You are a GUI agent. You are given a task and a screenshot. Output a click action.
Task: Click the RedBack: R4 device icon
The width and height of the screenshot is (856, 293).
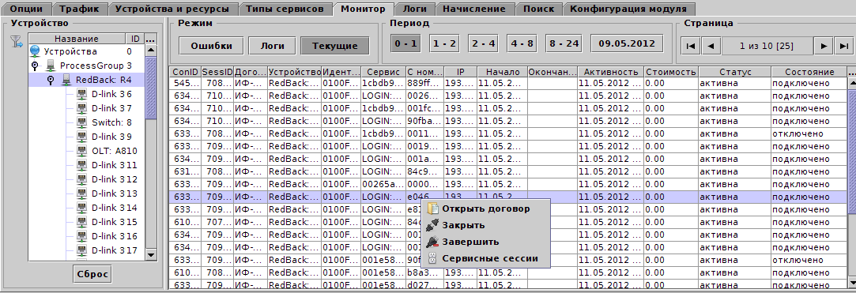coord(66,80)
